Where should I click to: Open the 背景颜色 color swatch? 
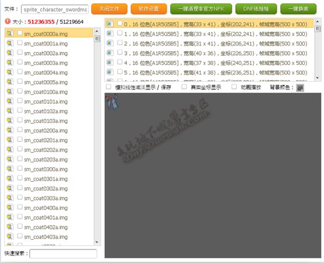[x=300, y=88]
